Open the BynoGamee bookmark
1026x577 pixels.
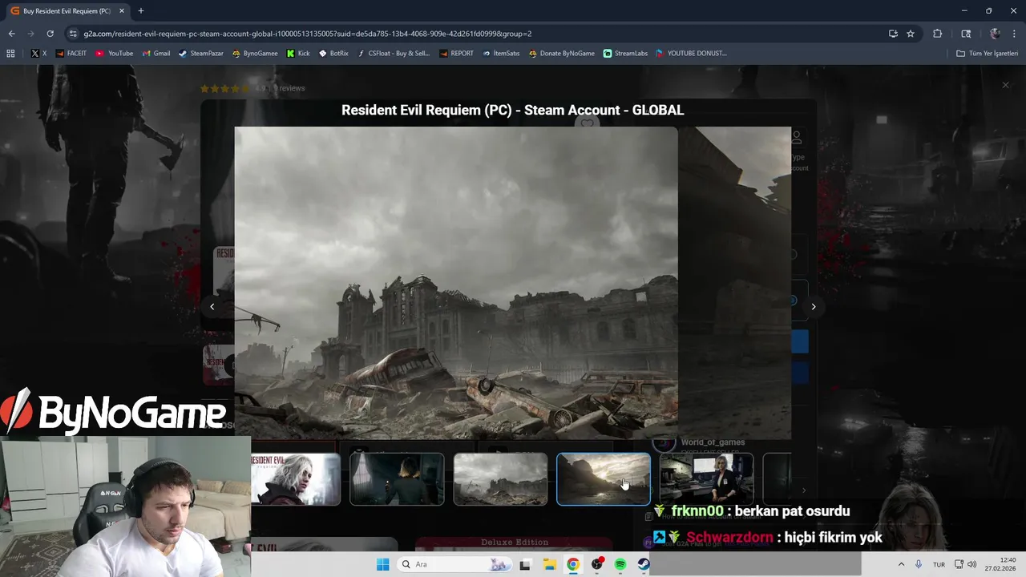coord(255,54)
